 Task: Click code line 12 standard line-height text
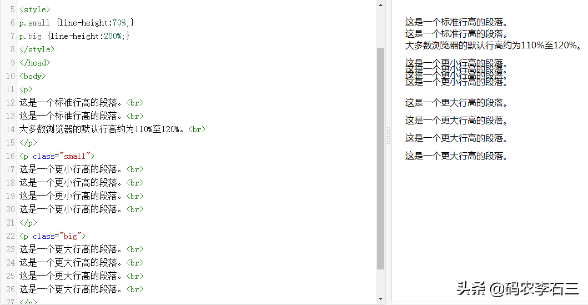tap(82, 103)
